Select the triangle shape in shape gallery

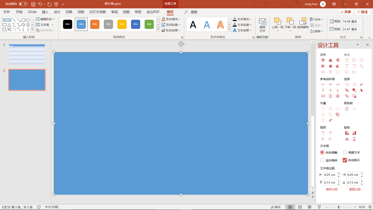point(9,25)
